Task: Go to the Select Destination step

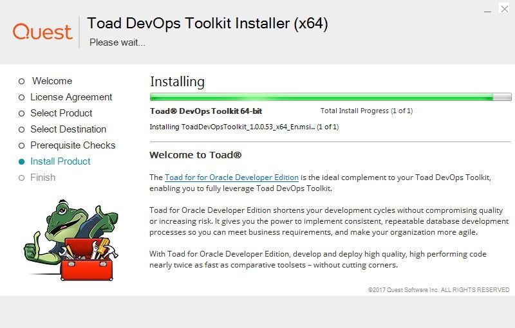Action: click(x=68, y=129)
